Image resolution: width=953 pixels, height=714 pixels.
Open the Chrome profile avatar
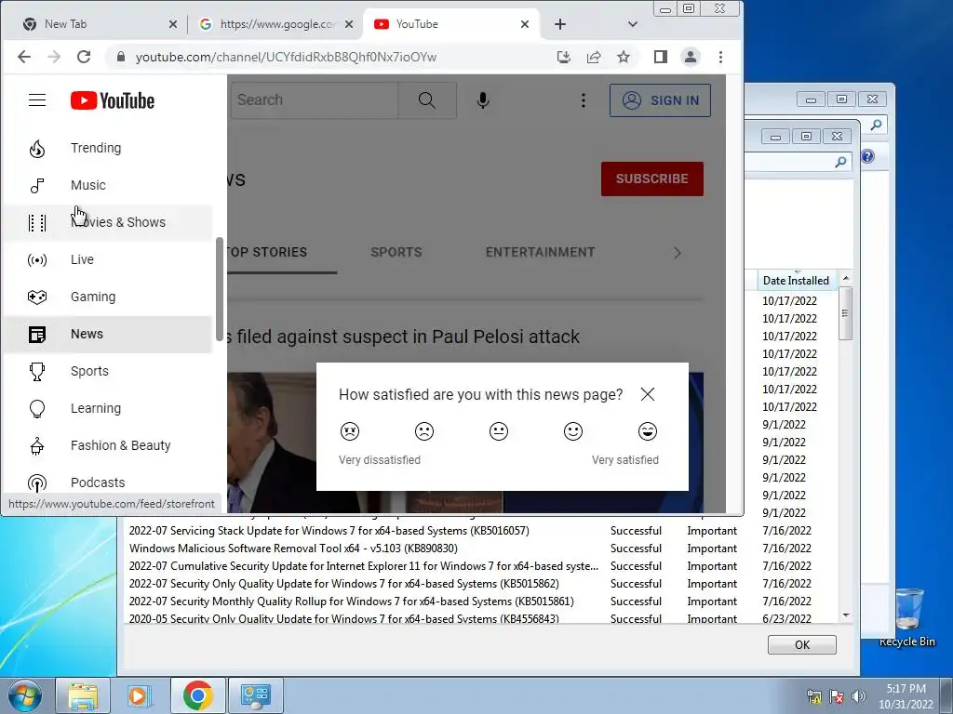pos(691,57)
